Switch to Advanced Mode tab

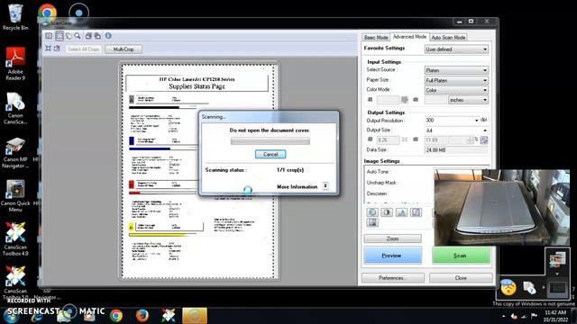click(409, 37)
